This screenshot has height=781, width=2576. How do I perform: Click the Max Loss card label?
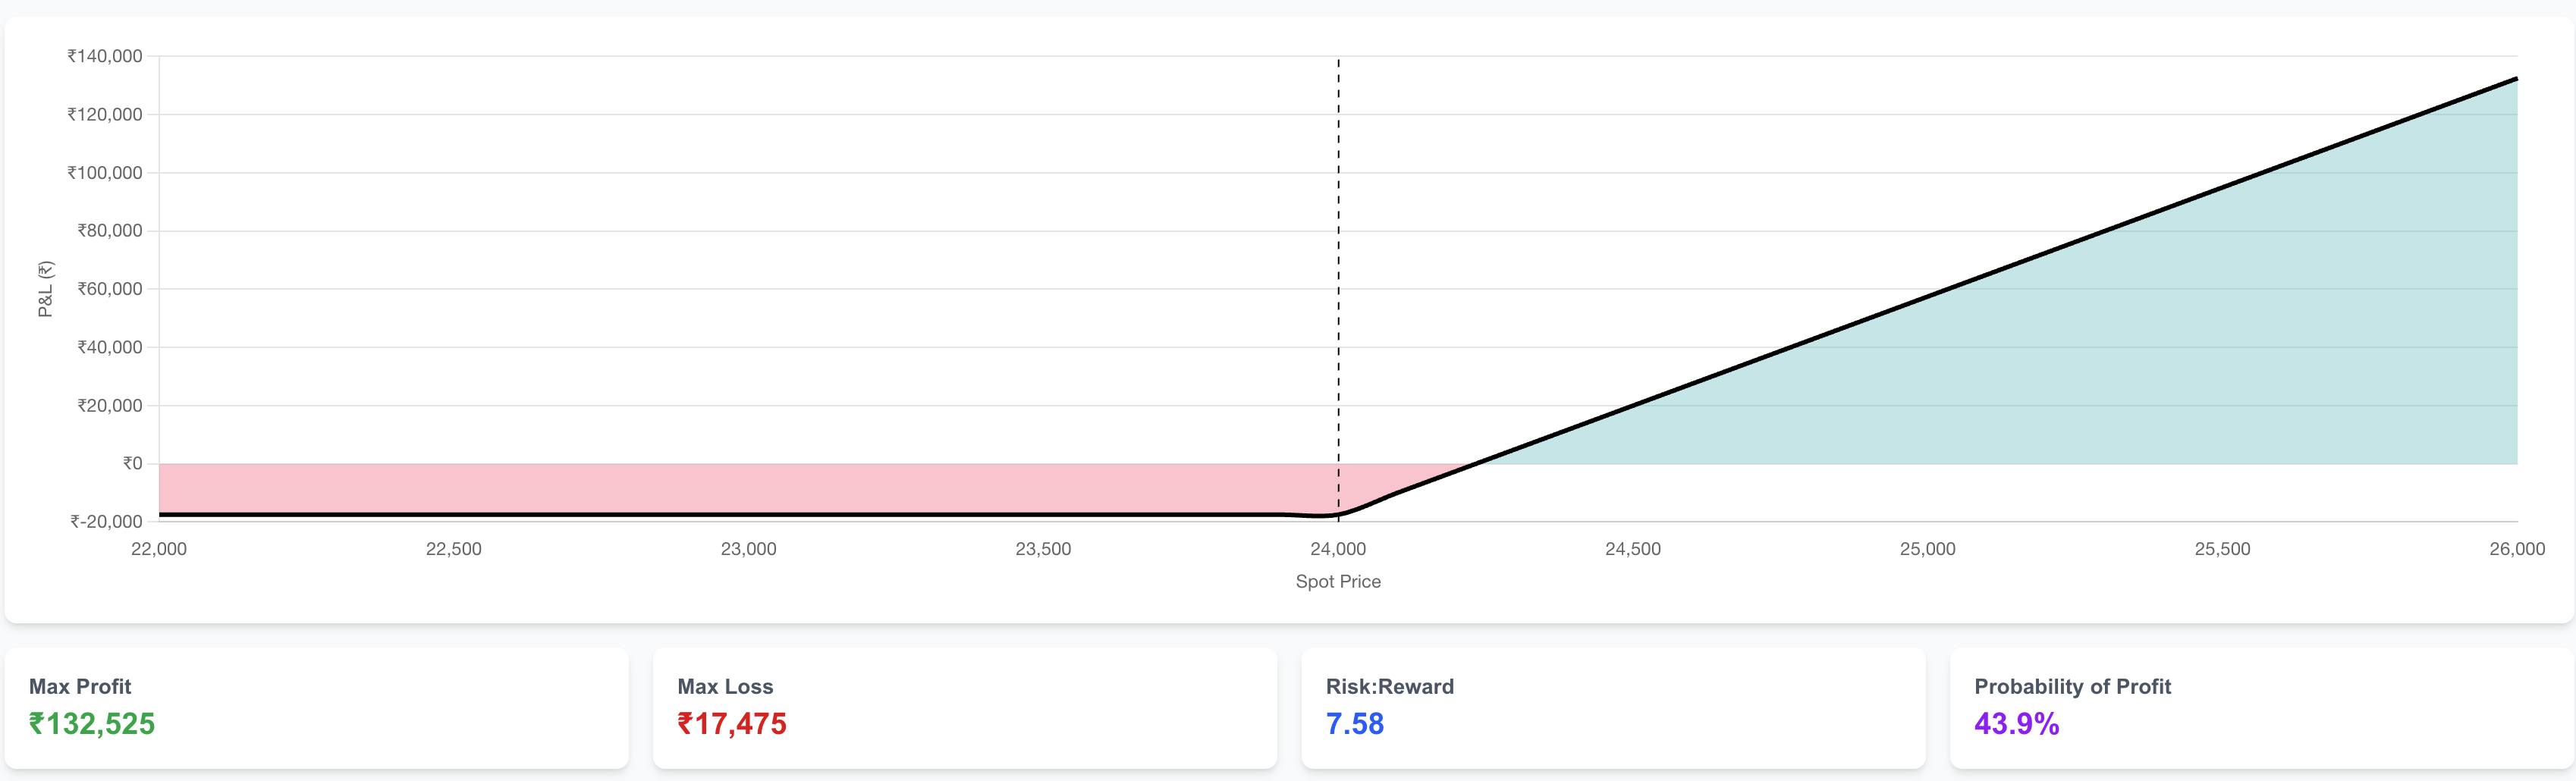coord(725,686)
